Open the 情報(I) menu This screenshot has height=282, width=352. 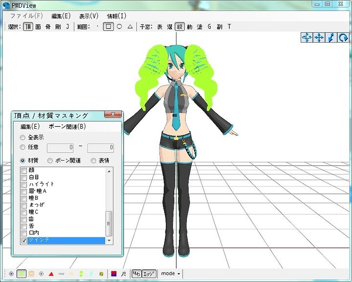116,16
